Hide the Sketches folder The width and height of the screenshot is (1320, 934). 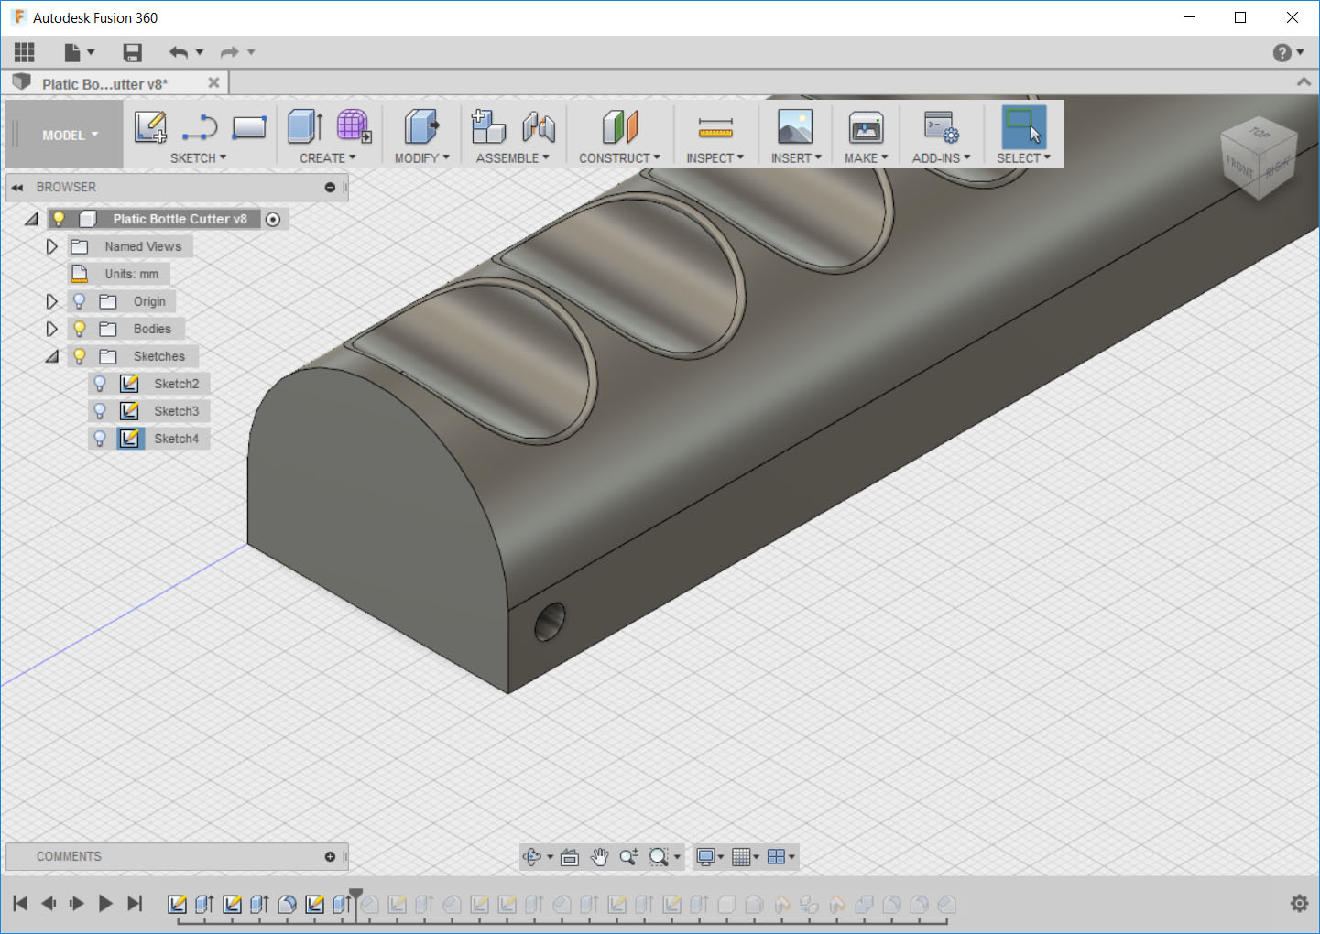tap(79, 355)
